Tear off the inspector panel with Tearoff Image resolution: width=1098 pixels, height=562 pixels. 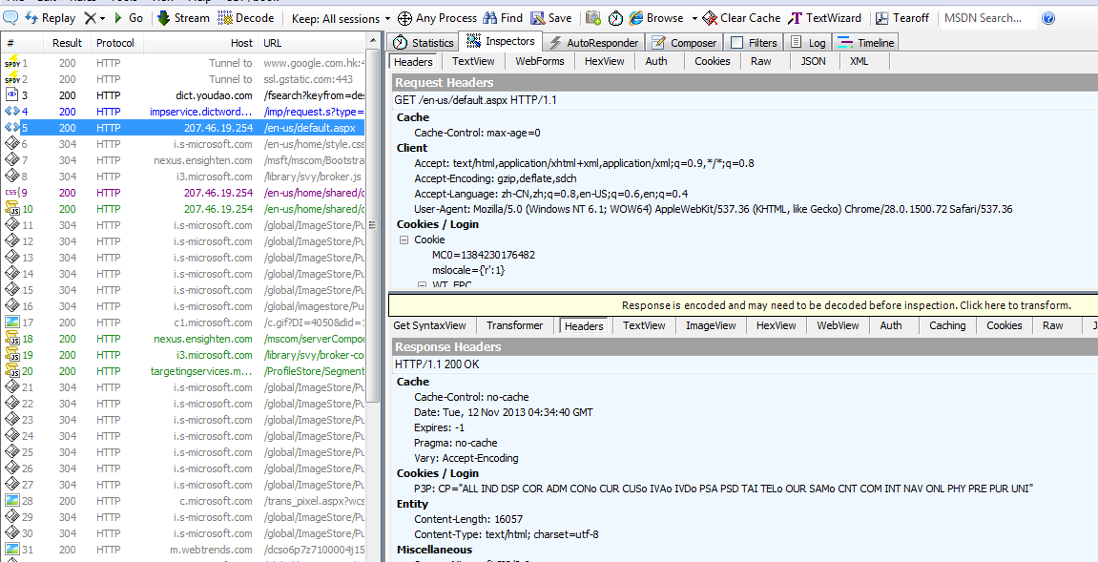point(901,17)
